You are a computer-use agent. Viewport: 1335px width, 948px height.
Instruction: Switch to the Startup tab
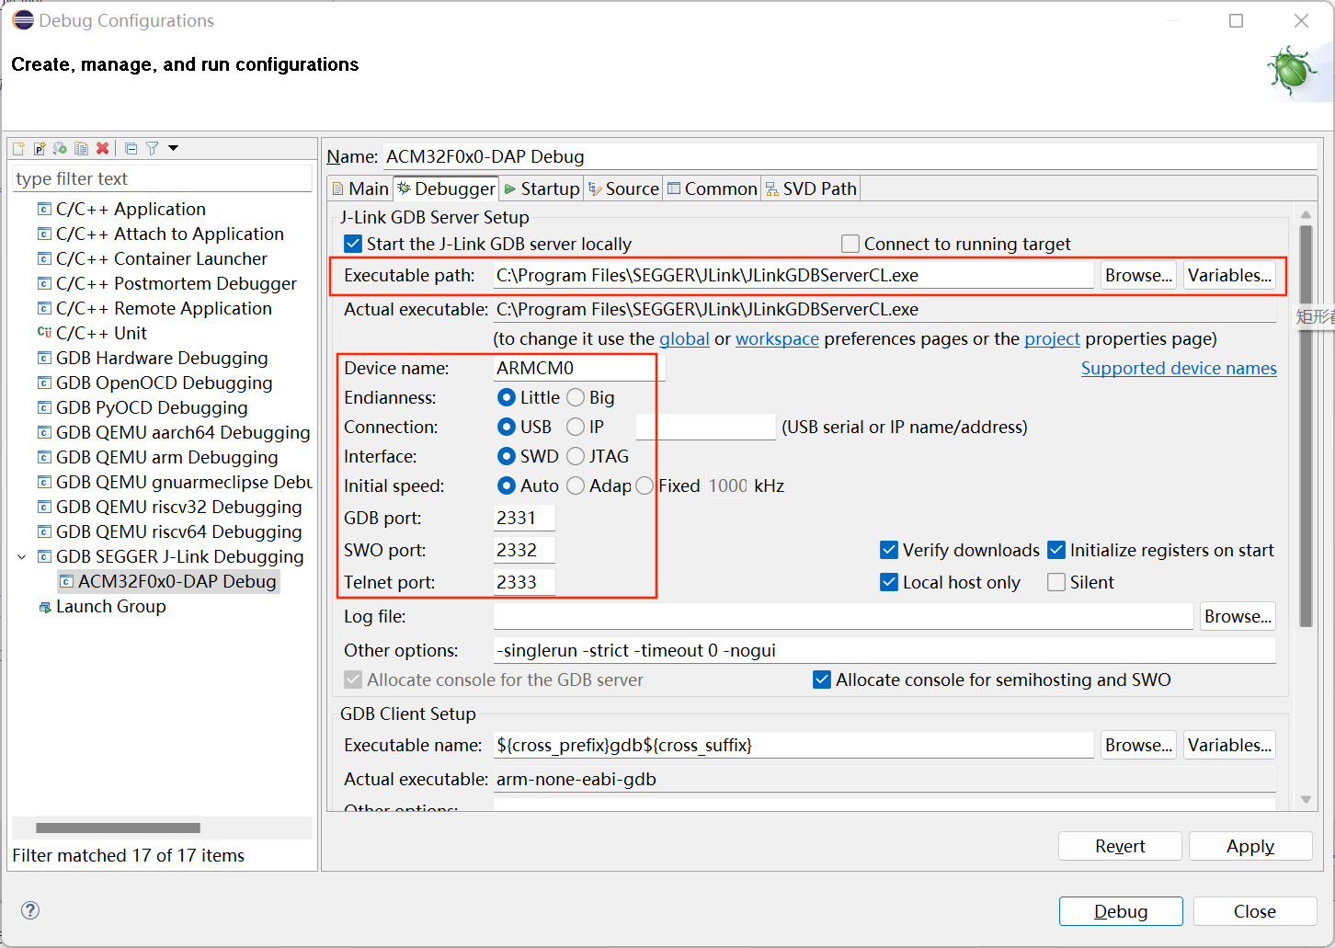coord(542,188)
